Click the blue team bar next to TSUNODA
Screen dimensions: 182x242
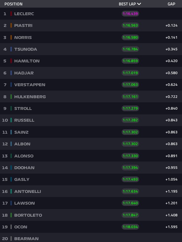point(11,49)
